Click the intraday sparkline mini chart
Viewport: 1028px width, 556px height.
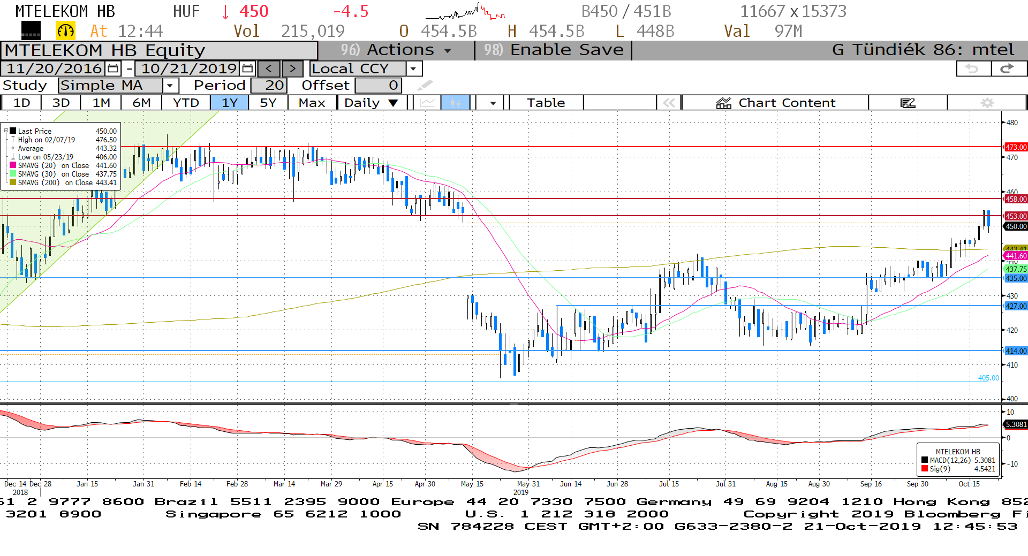coord(465,12)
